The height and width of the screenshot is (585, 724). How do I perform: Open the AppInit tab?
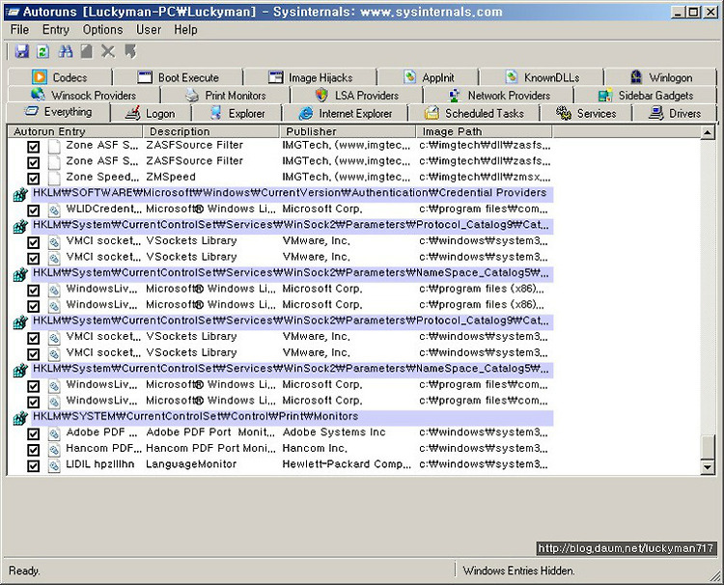pos(429,77)
